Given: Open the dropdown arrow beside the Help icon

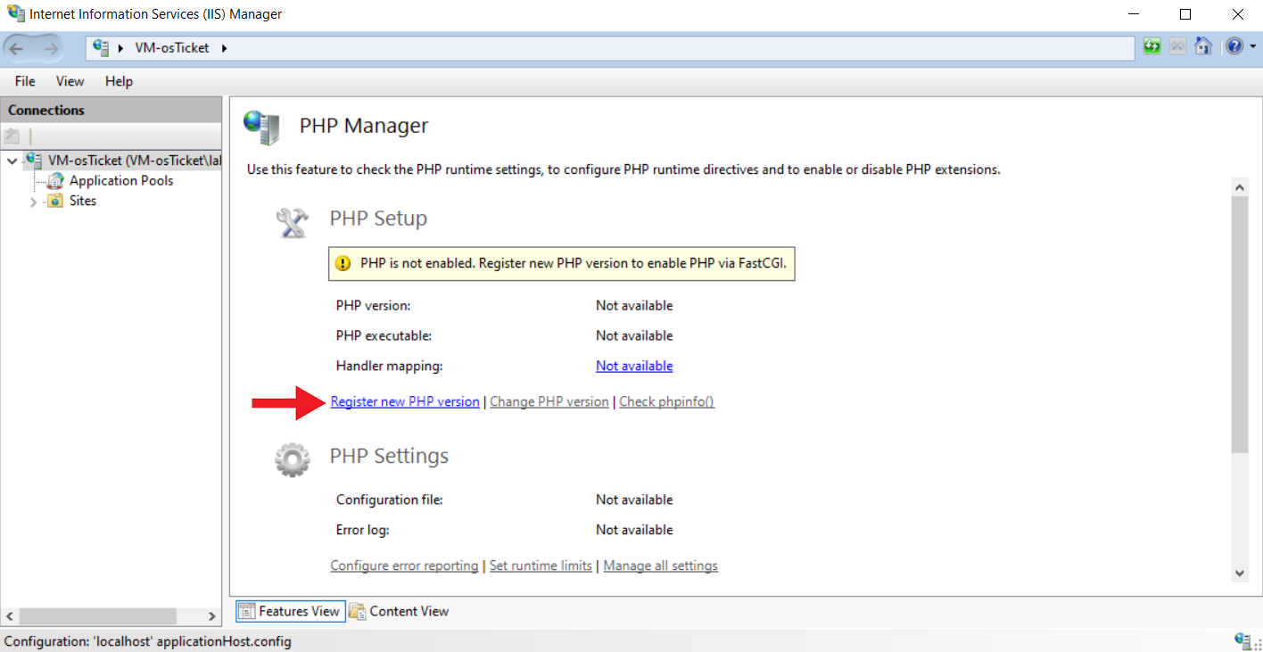Looking at the screenshot, I should [1251, 47].
